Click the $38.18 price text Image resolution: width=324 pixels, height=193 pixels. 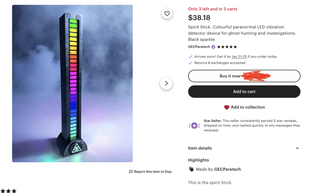(x=199, y=18)
